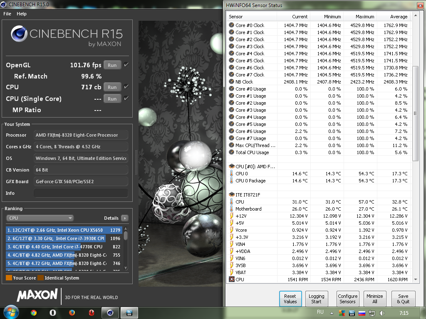This screenshot has width=426, height=319.
Task: Show hidden tray icons arrow
Action: pyautogui.click(x=332, y=313)
